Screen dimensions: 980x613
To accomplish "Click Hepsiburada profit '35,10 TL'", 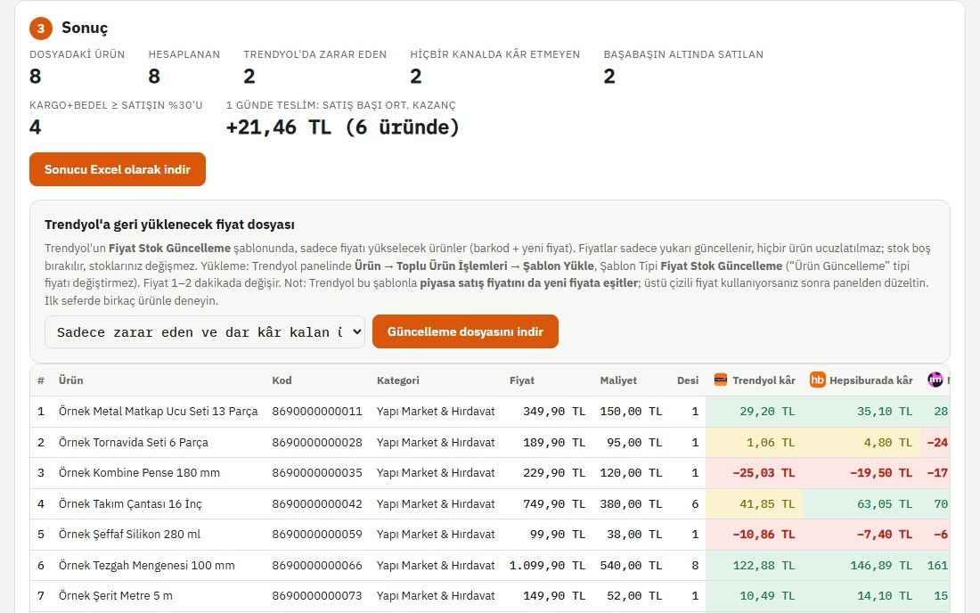I will pos(885,411).
